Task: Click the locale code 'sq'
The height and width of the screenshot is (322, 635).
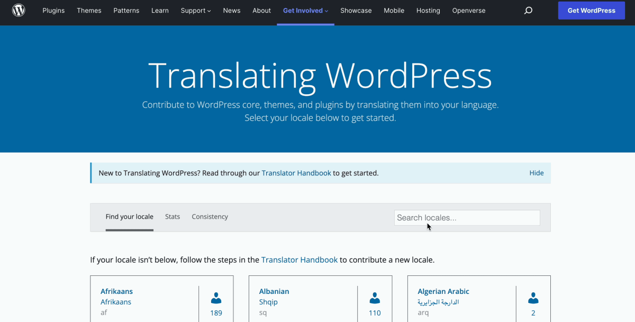Action: click(263, 313)
